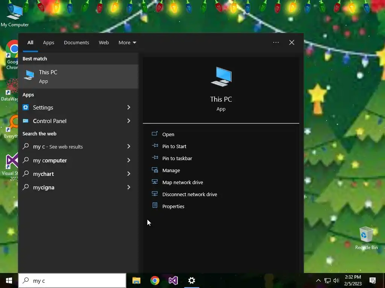Switch to the Web search tab
The height and width of the screenshot is (288, 385).
pos(104,42)
